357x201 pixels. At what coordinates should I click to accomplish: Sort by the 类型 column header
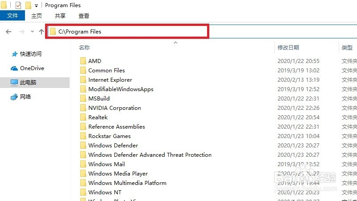(347, 48)
